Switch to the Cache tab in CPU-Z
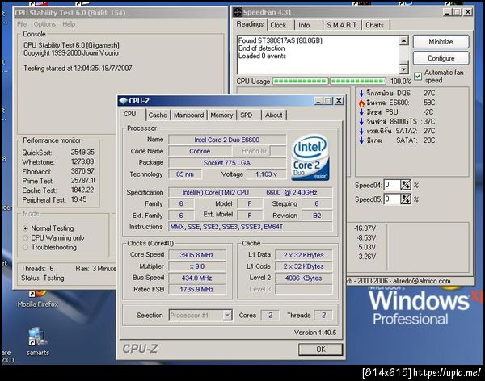This screenshot has height=381, width=485. pyautogui.click(x=158, y=115)
